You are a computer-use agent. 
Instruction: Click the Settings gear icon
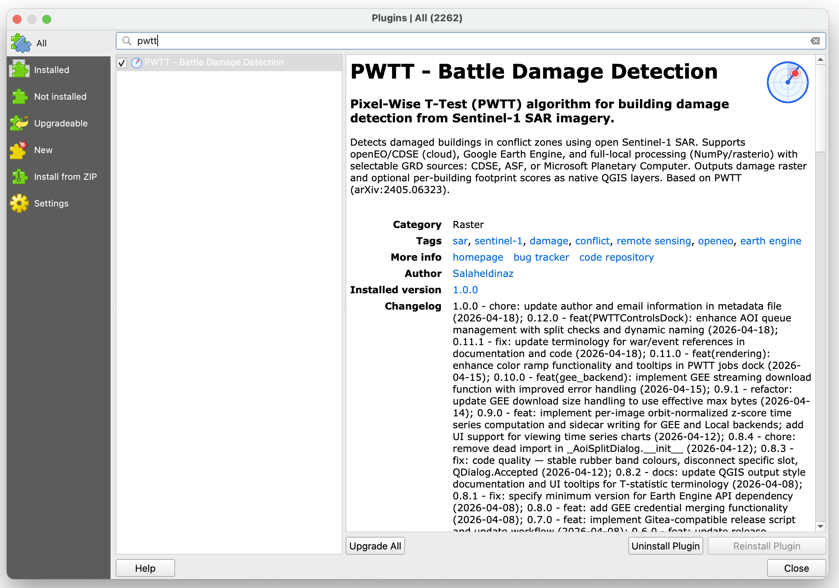(x=20, y=203)
